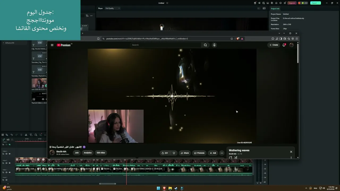Screen dimensions: 340x191
Task: Expand the Influence Kit item
Action: point(3,43)
